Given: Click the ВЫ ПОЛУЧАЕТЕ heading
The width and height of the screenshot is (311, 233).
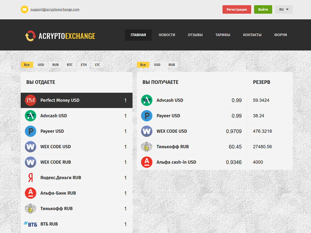Looking at the screenshot, I should (161, 82).
